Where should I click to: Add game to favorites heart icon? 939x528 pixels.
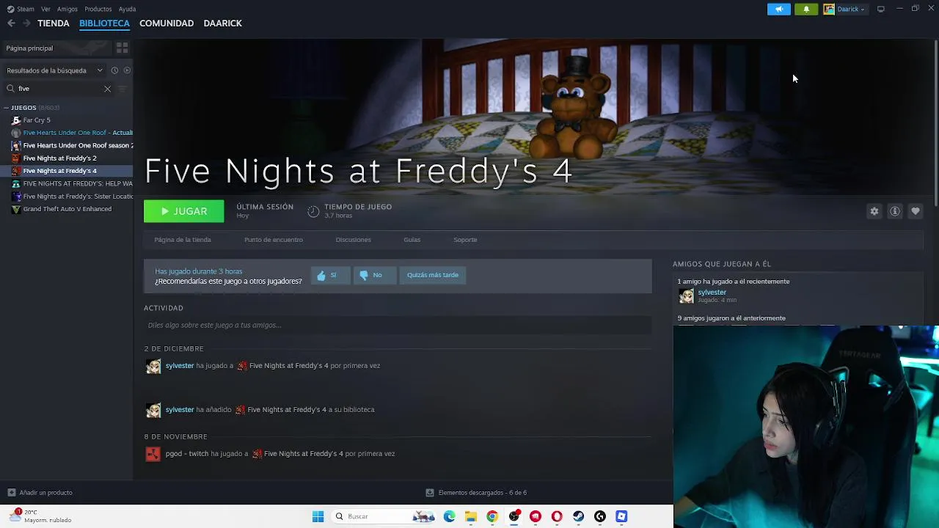click(916, 211)
